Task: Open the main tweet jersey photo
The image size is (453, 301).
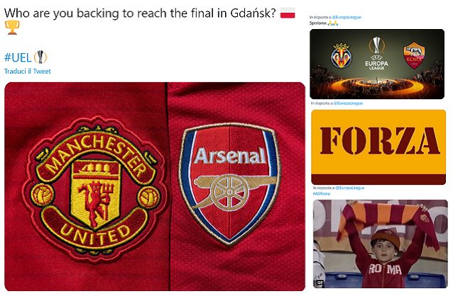Action: [155, 186]
